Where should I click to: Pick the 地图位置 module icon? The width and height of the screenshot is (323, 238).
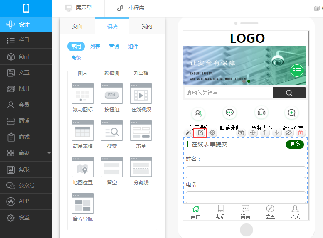(83, 167)
